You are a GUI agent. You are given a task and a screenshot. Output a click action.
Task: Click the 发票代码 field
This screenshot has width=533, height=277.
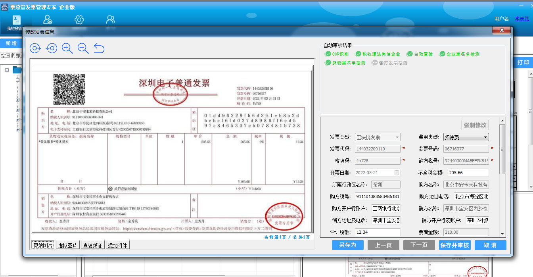[x=378, y=149]
